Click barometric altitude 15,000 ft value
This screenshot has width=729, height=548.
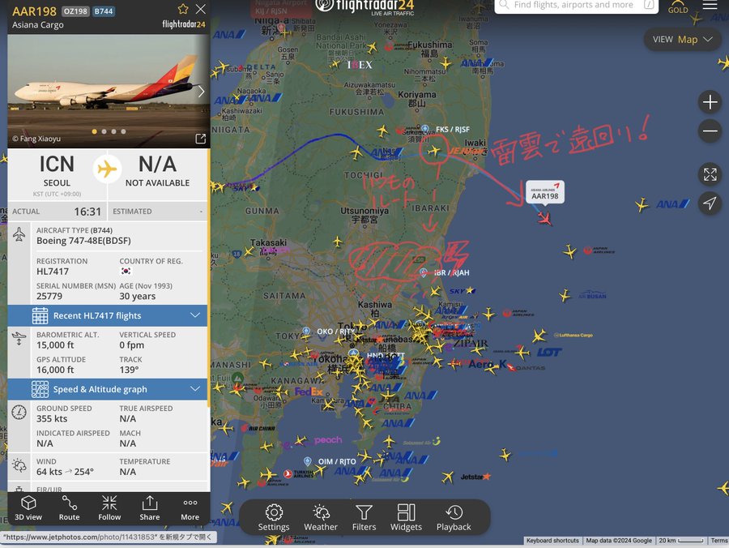(55, 345)
